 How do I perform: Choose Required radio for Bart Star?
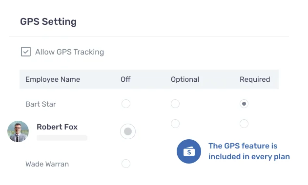point(244,104)
